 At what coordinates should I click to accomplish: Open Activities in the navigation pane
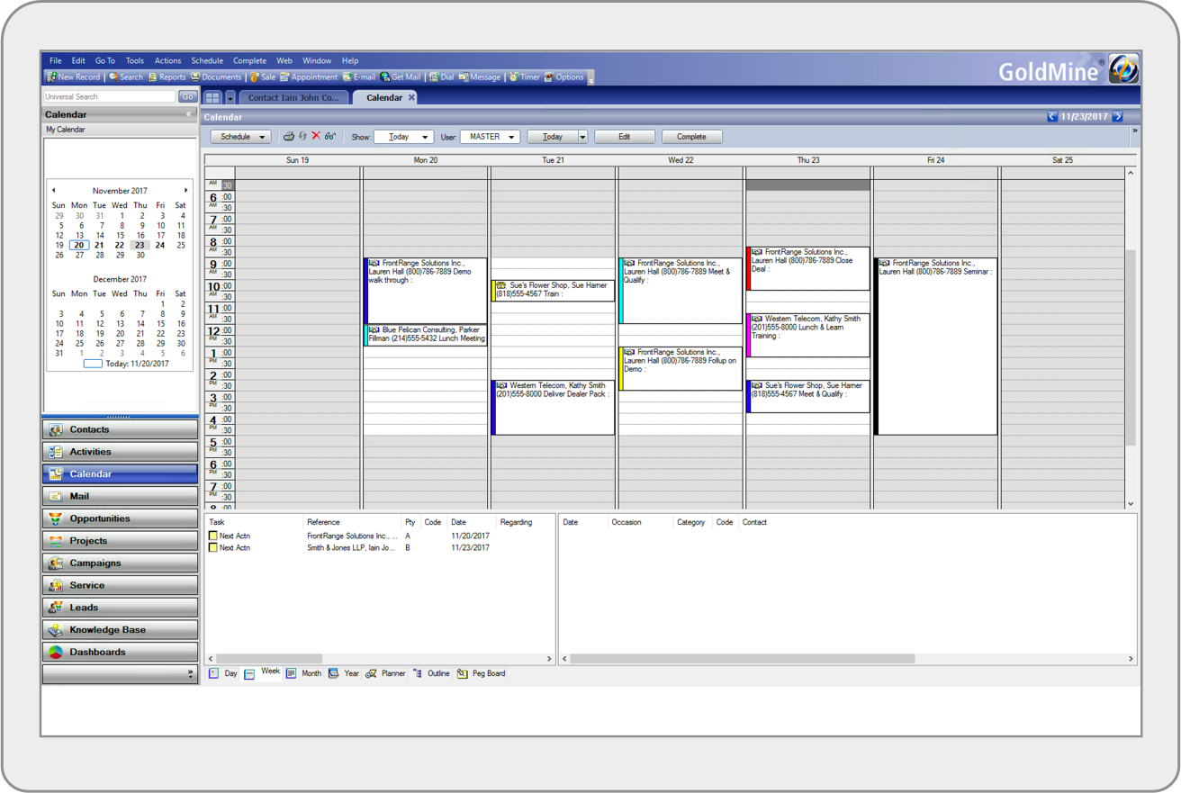[120, 452]
